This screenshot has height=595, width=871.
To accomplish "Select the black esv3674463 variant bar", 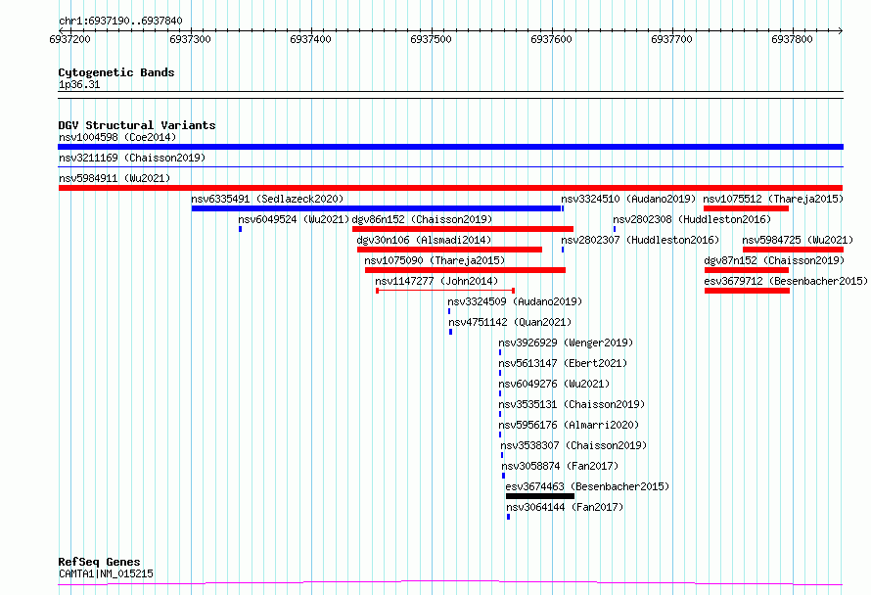I will (540, 496).
